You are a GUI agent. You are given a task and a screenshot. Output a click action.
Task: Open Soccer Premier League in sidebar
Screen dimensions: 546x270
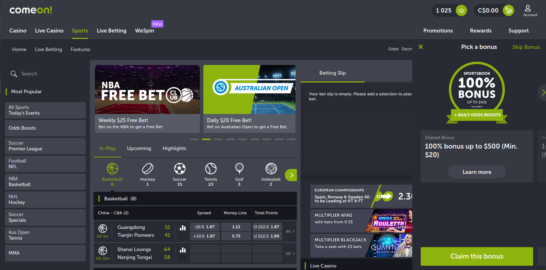coord(45,146)
